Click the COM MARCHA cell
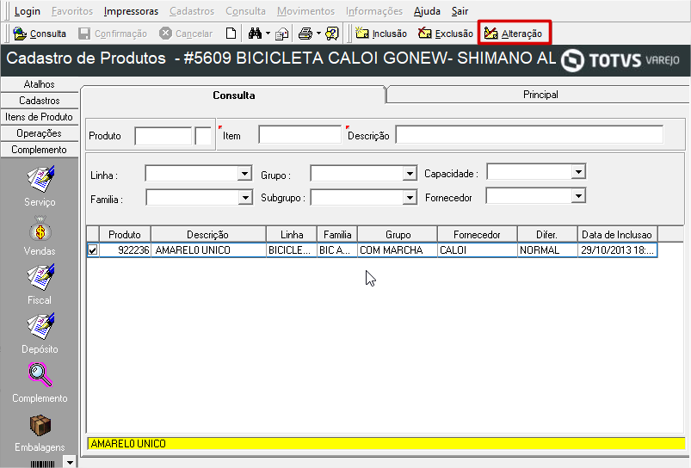 pos(398,249)
